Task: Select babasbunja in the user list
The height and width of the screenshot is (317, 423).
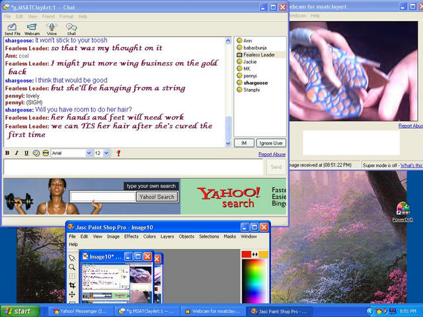Action: [x=255, y=48]
